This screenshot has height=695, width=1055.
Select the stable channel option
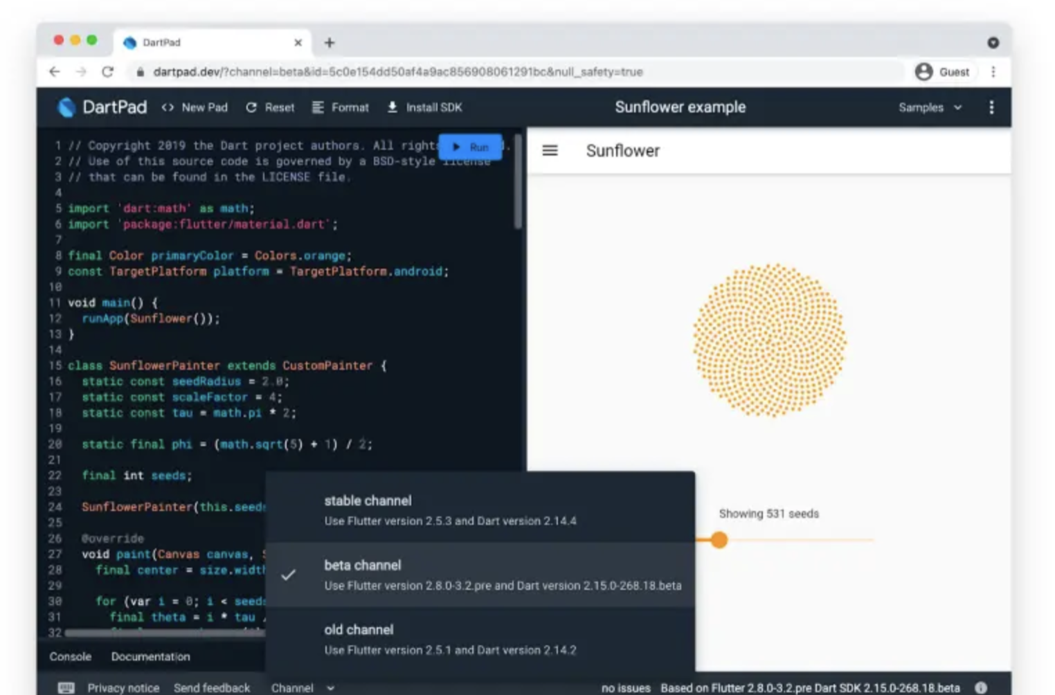(x=480, y=510)
